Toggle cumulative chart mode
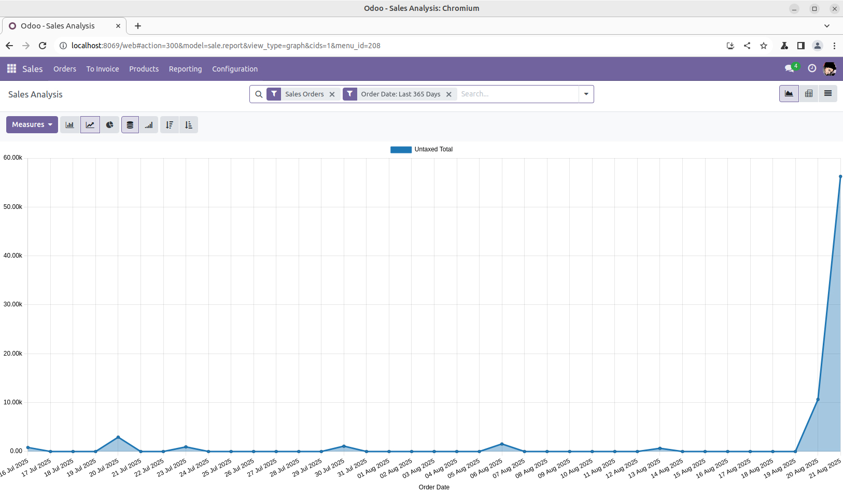Viewport: 843px width, 493px height. tap(149, 125)
